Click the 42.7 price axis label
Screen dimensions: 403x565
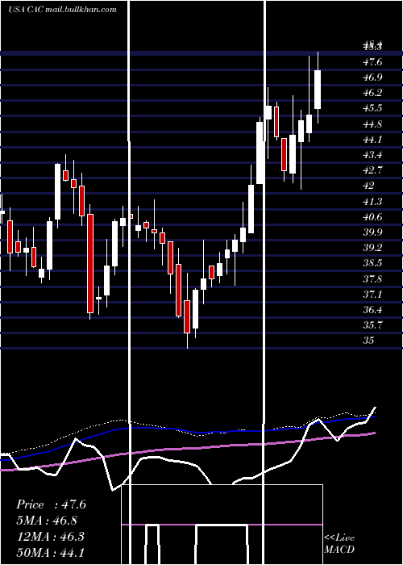(x=372, y=170)
